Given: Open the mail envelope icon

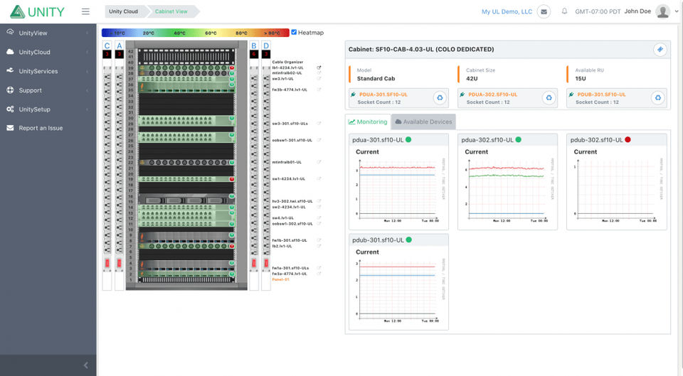Looking at the screenshot, I should (544, 11).
